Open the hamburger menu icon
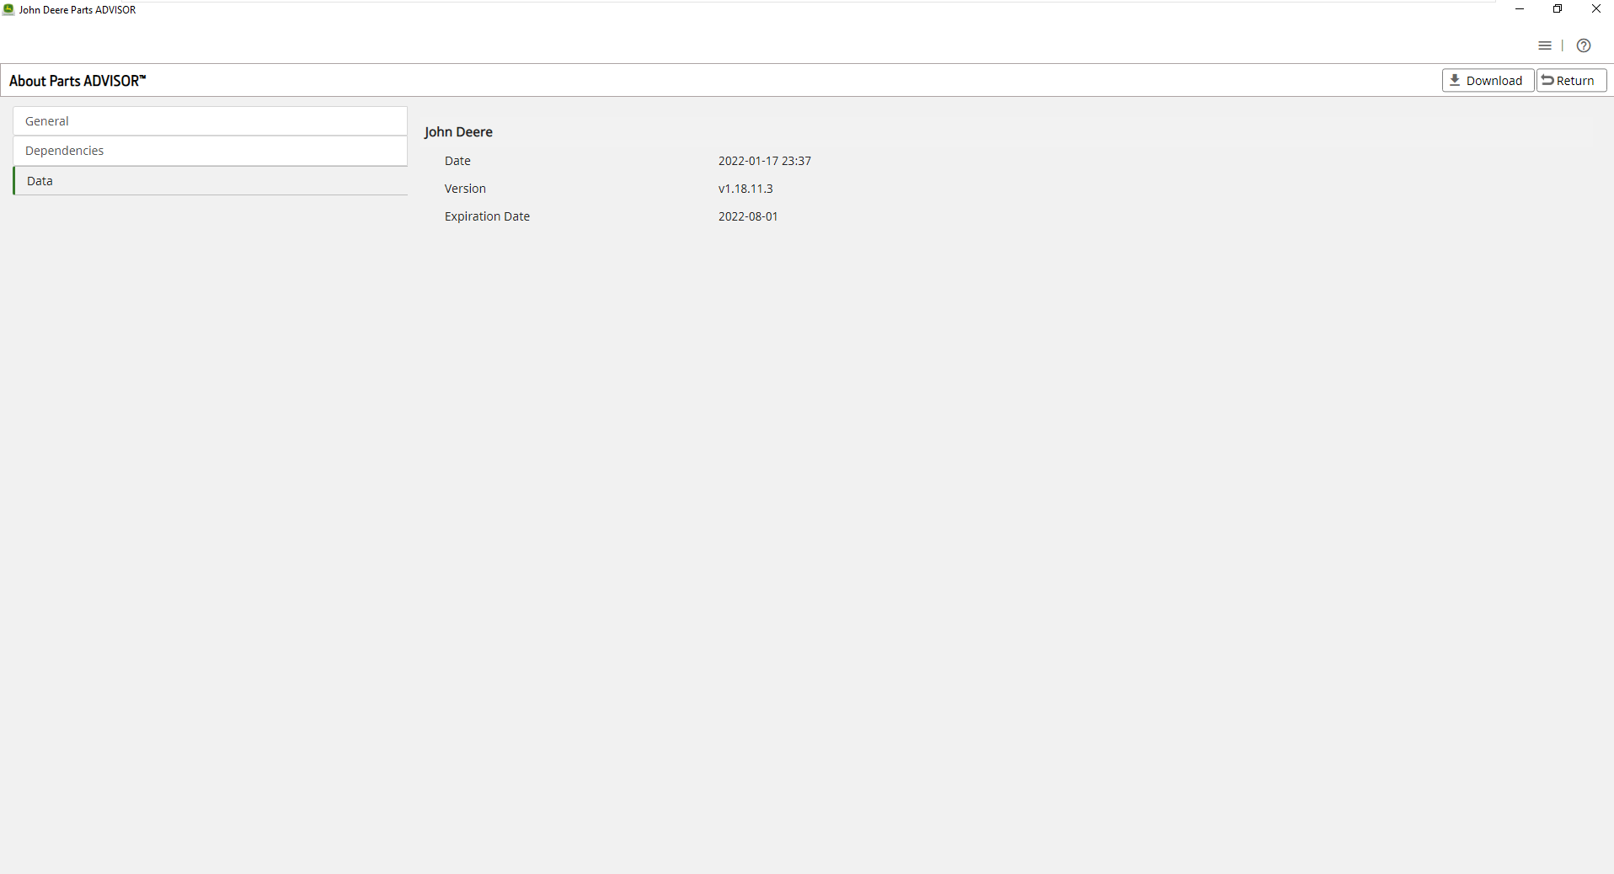Image resolution: width=1614 pixels, height=874 pixels. pyautogui.click(x=1544, y=46)
